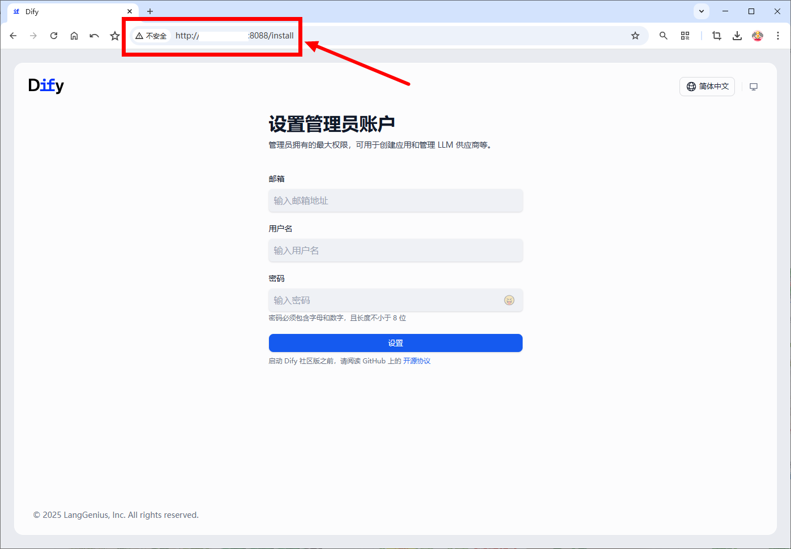This screenshot has height=549, width=791.
Task: Click the screenshot crop tool icon
Action: click(717, 36)
